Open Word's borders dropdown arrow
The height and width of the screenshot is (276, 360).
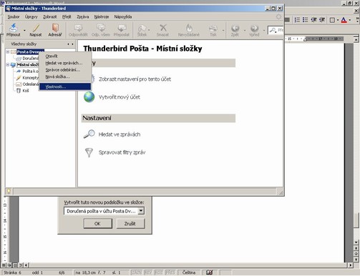pos(338,20)
